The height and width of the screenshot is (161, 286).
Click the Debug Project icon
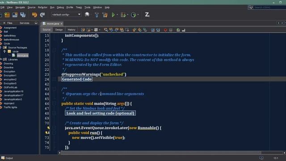(x=123, y=15)
